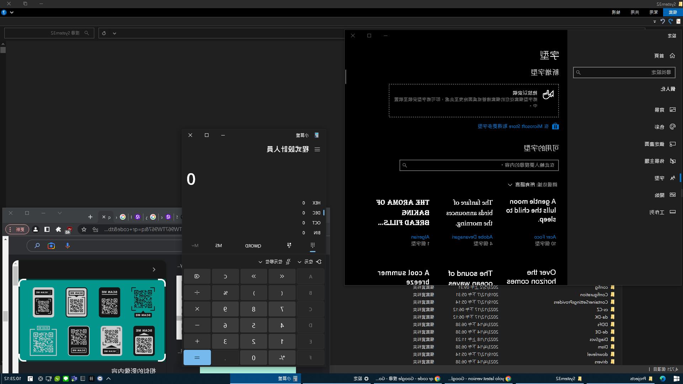
Task: Open Chrome's extensions puzzle icon
Action: (x=58, y=229)
